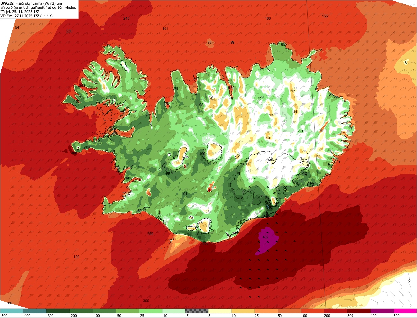417x318 pixels.
Task: Click the checkered legend swatch between -5 and 5
Action: (x=197, y=311)
